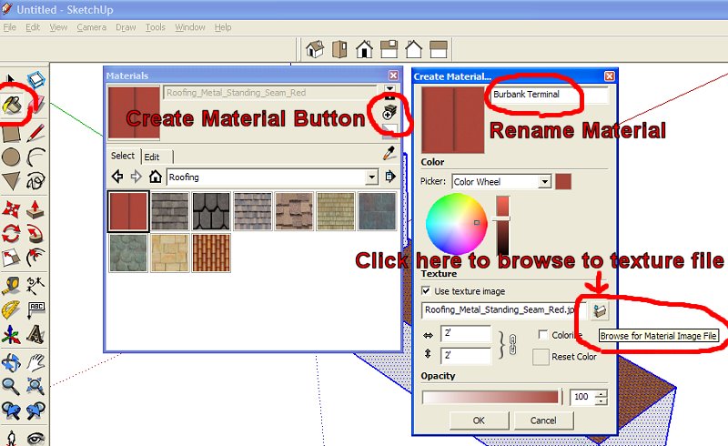This screenshot has width=728, height=446.
Task: Select the Line pencil tool
Action: (x=35, y=133)
